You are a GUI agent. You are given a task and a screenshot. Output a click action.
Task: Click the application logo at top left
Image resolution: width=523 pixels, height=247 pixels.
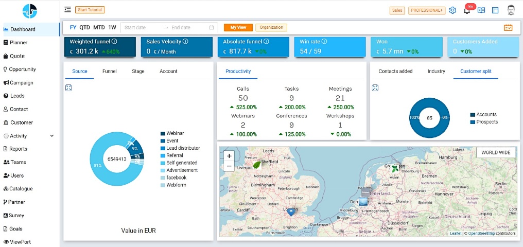[x=30, y=11]
